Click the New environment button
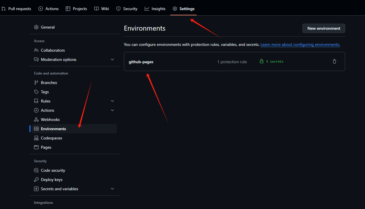The width and height of the screenshot is (365, 209). [324, 28]
